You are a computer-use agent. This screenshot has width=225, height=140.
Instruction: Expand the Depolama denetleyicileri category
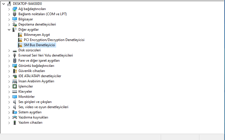click(x=9, y=25)
